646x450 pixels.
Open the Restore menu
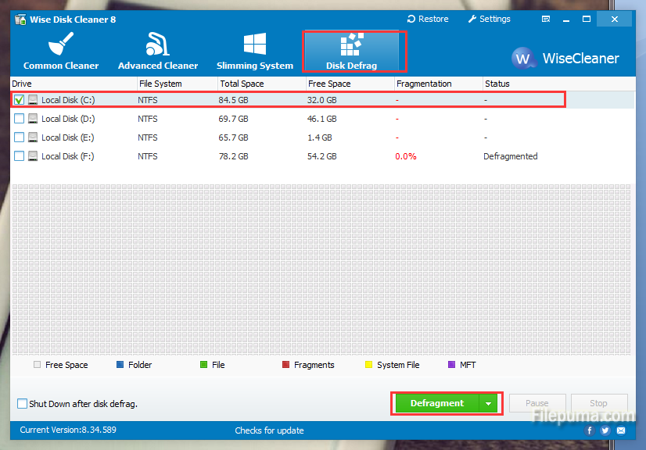(428, 19)
